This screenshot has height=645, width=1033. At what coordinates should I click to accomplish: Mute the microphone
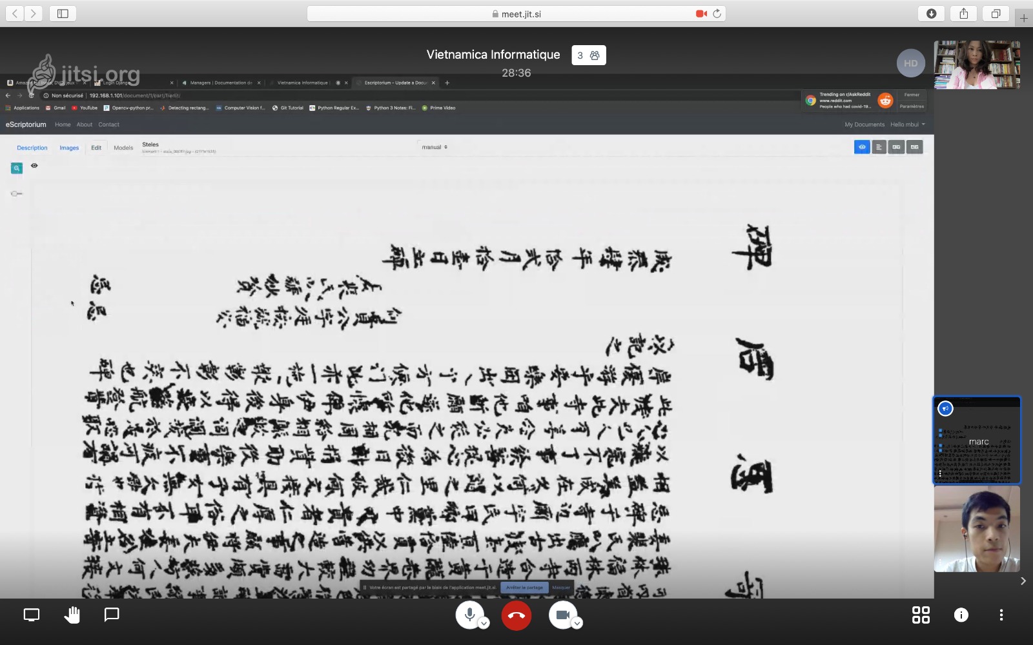click(469, 615)
